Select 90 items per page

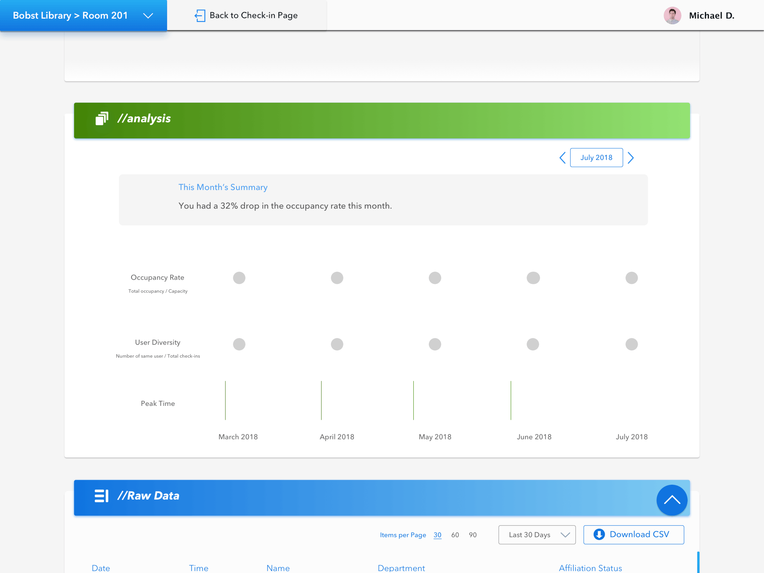click(472, 535)
